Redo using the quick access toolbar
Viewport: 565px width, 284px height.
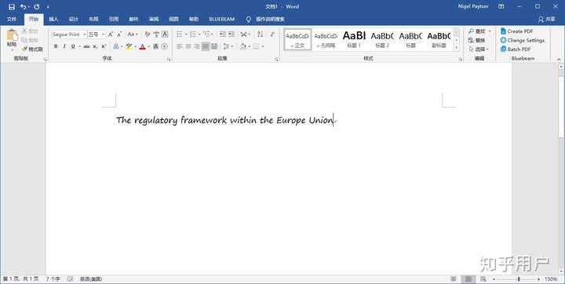tap(36, 7)
